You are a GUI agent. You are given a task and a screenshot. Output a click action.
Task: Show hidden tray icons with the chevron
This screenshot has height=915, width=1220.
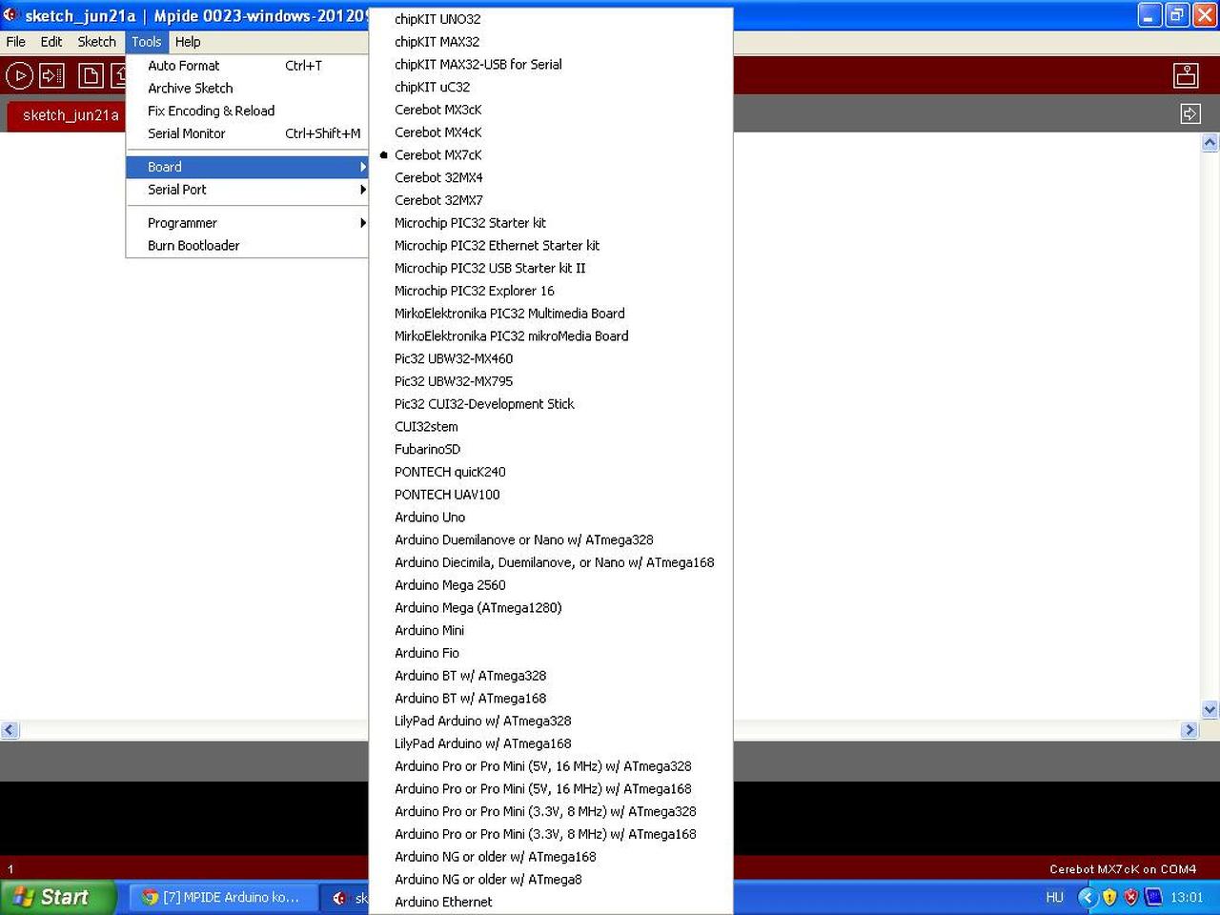coord(1087,897)
